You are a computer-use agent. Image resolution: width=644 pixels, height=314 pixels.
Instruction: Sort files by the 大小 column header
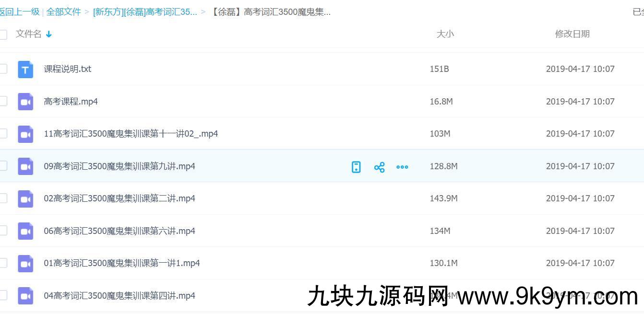[445, 34]
